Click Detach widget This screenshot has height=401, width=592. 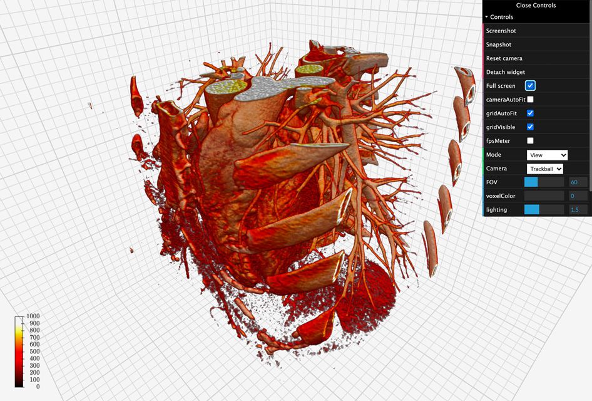538,72
